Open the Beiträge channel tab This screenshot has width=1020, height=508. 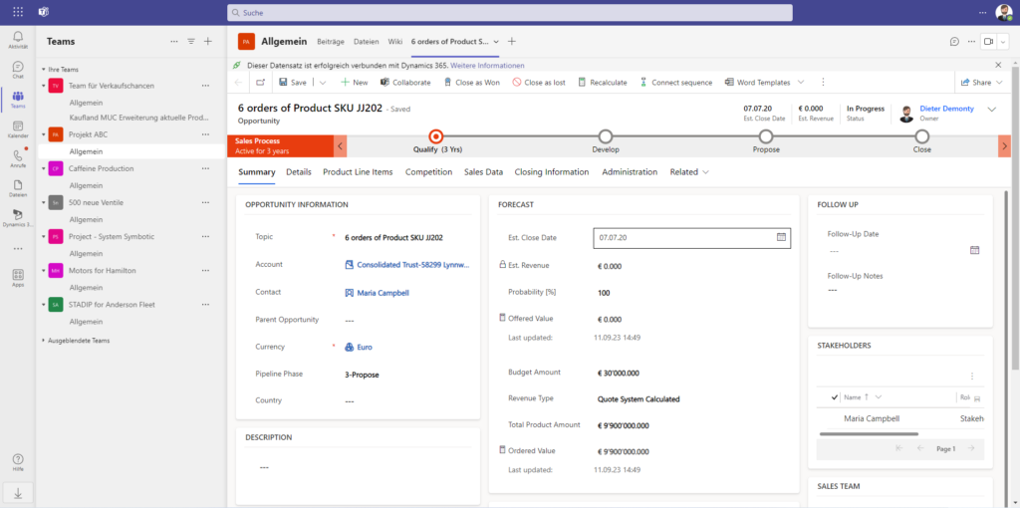(x=331, y=41)
